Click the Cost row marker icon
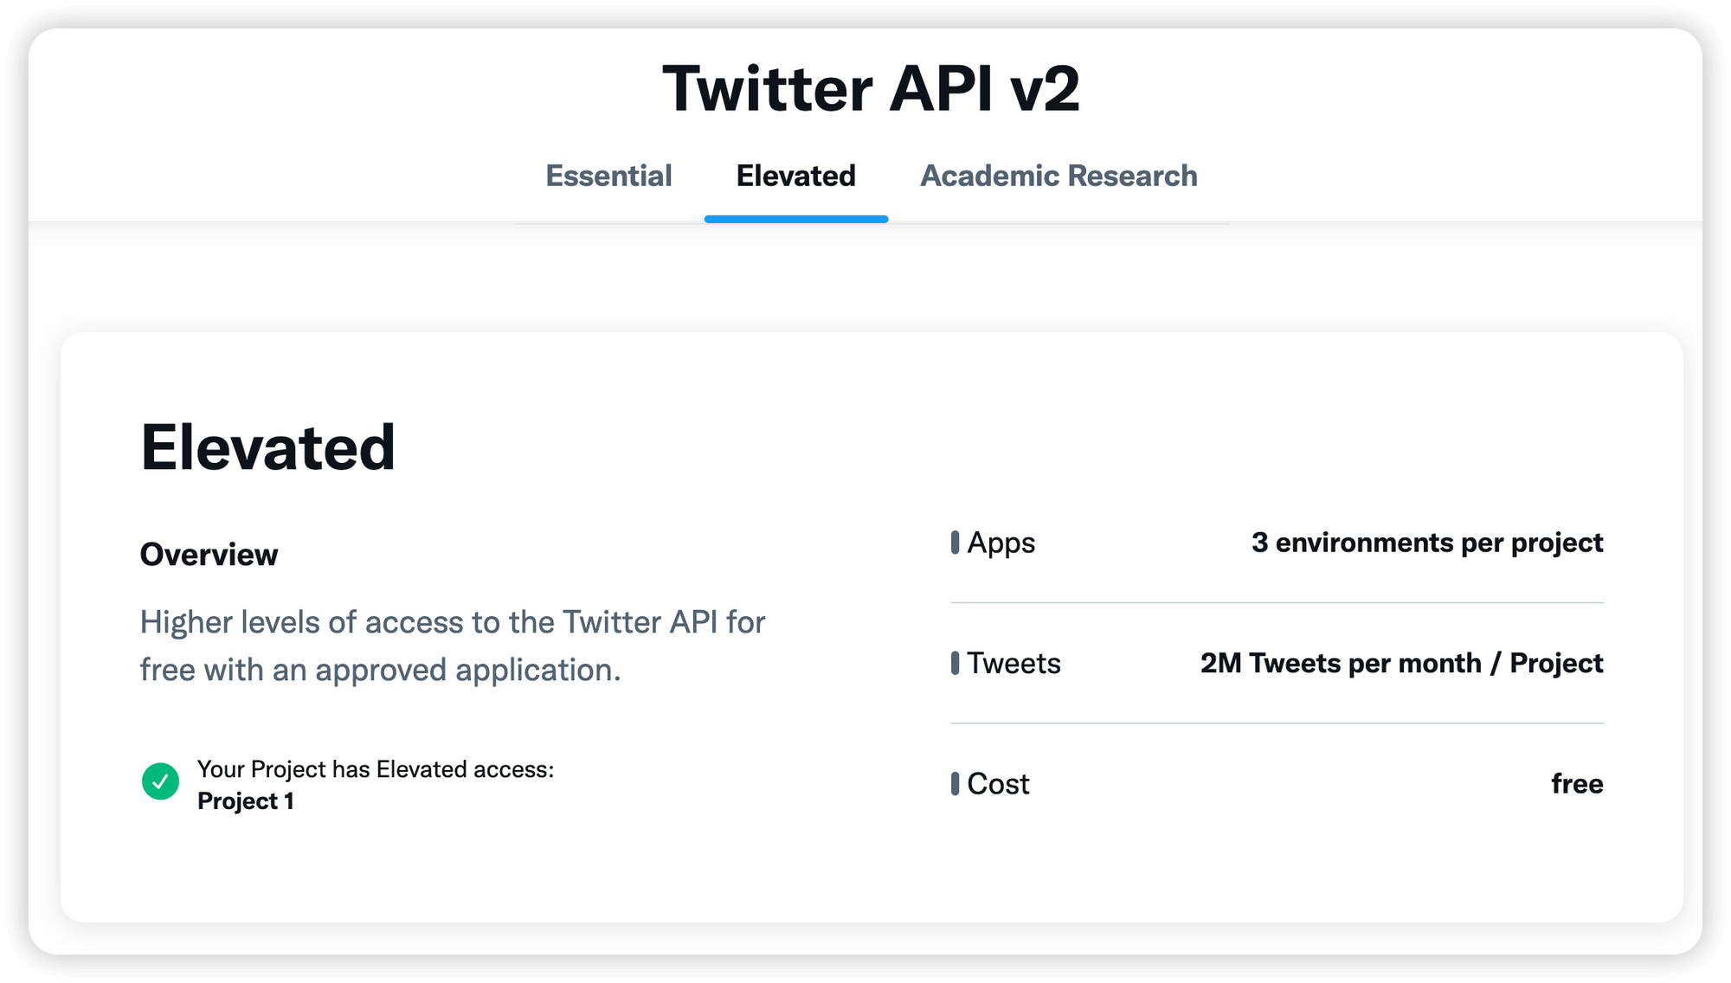The width and height of the screenshot is (1731, 983). tap(956, 783)
